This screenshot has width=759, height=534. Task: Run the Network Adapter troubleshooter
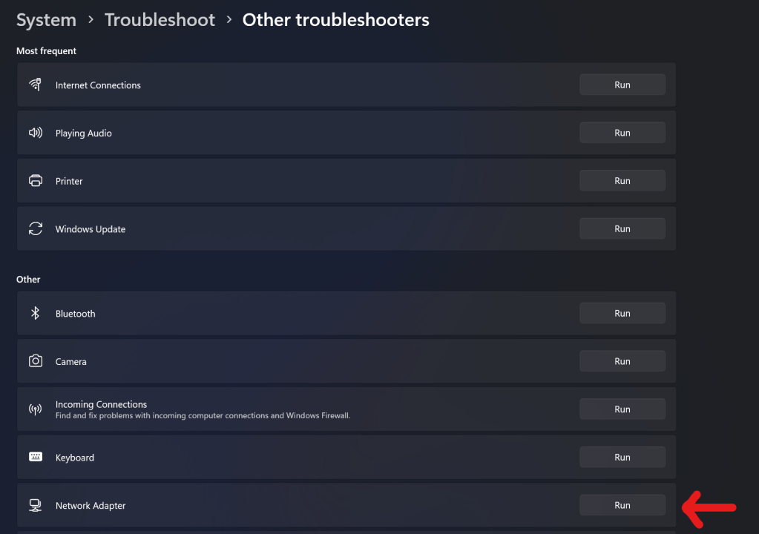coord(622,505)
